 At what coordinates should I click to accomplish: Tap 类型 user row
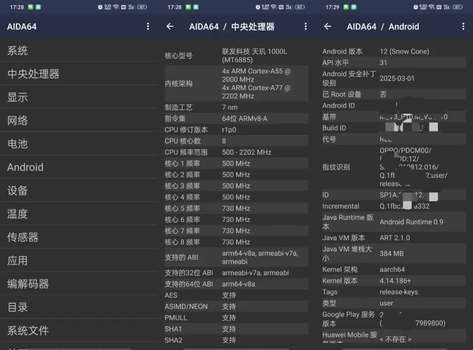coord(394,303)
